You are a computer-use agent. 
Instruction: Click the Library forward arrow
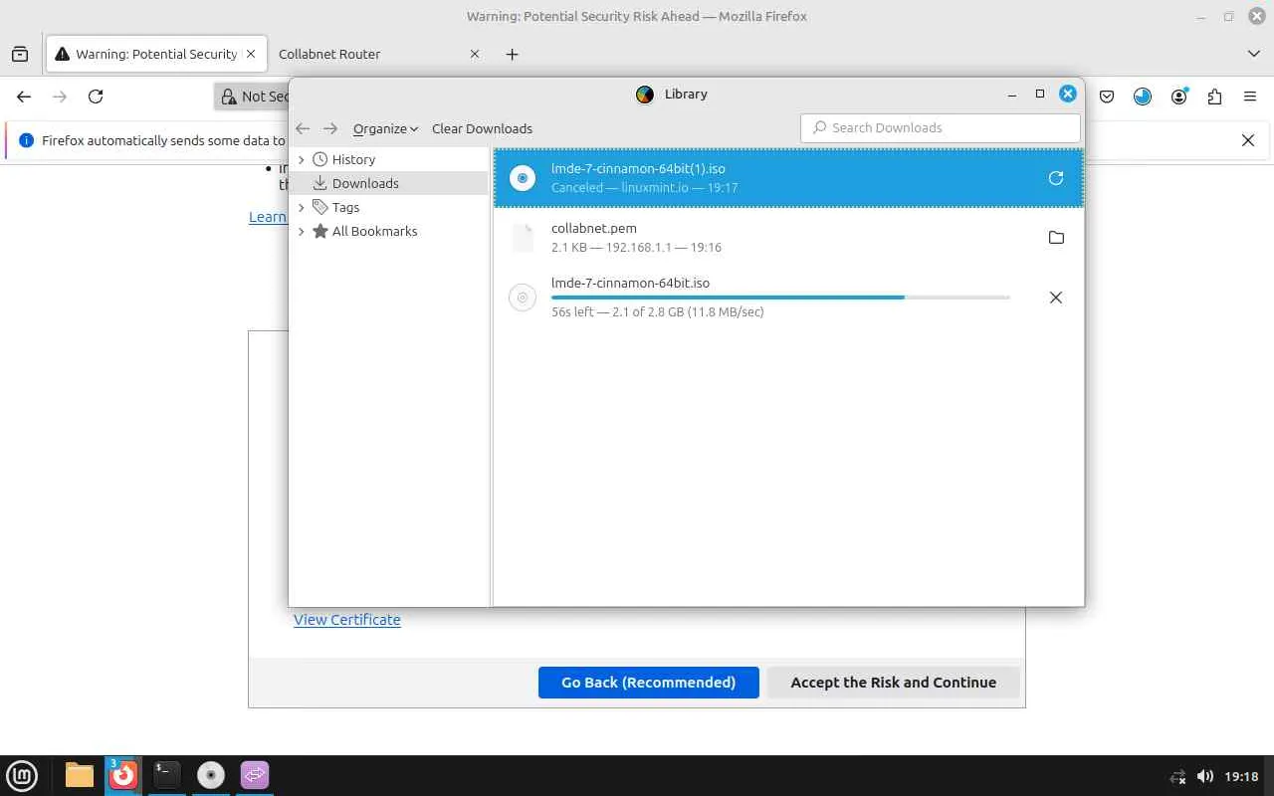[330, 128]
